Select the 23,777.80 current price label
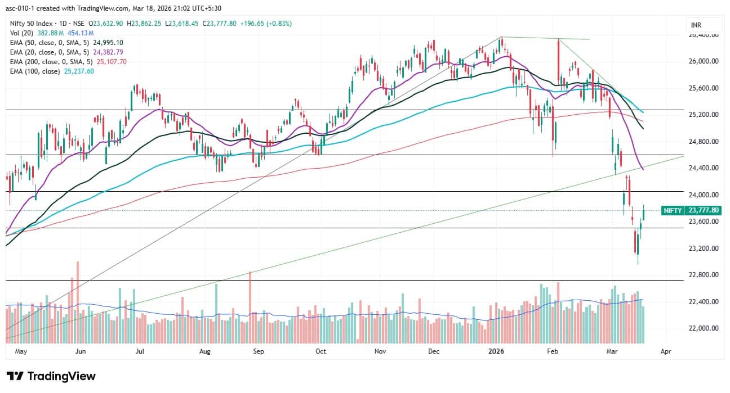The image size is (730, 393). click(702, 210)
